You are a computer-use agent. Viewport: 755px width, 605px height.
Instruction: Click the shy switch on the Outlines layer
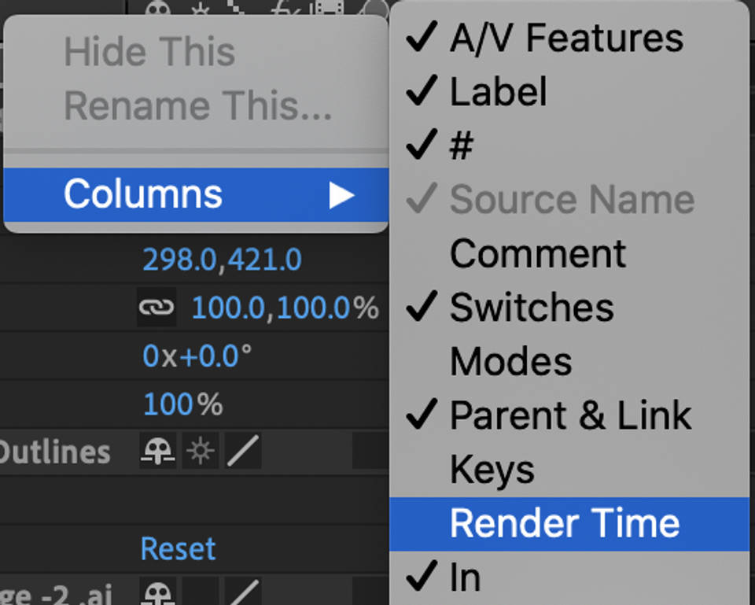coord(157,452)
